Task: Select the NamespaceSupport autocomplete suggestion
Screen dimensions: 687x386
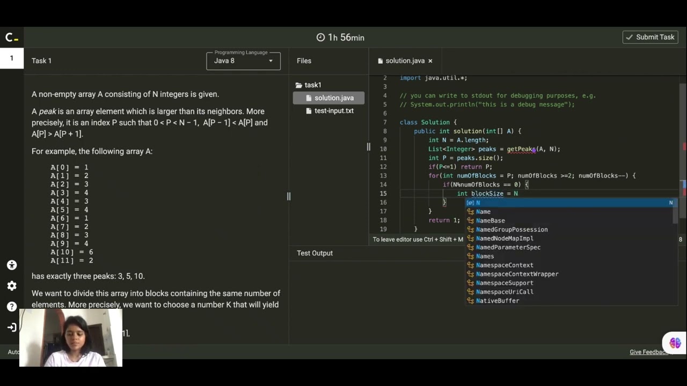Action: [570, 283]
